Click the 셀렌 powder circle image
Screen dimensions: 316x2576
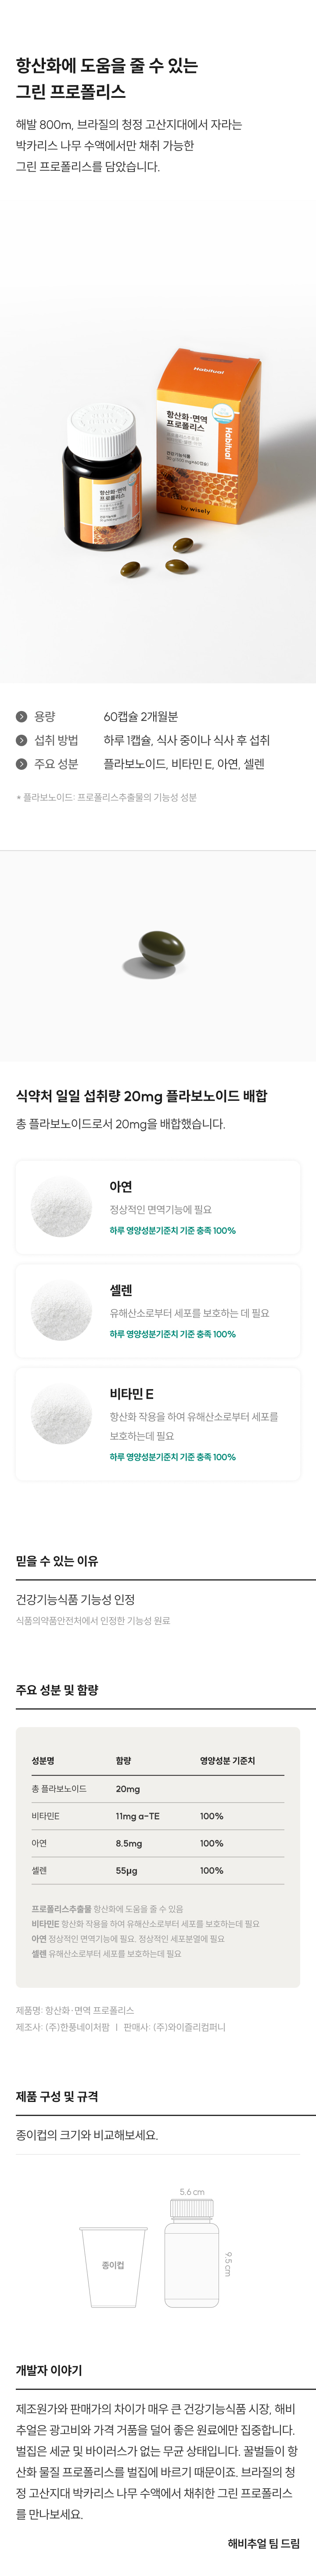[x=62, y=1310]
